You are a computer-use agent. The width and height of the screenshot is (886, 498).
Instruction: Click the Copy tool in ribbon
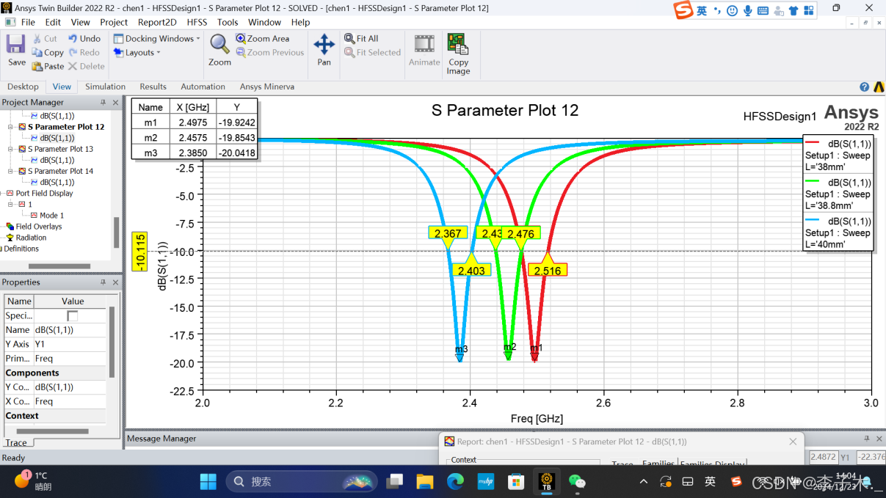(x=48, y=53)
